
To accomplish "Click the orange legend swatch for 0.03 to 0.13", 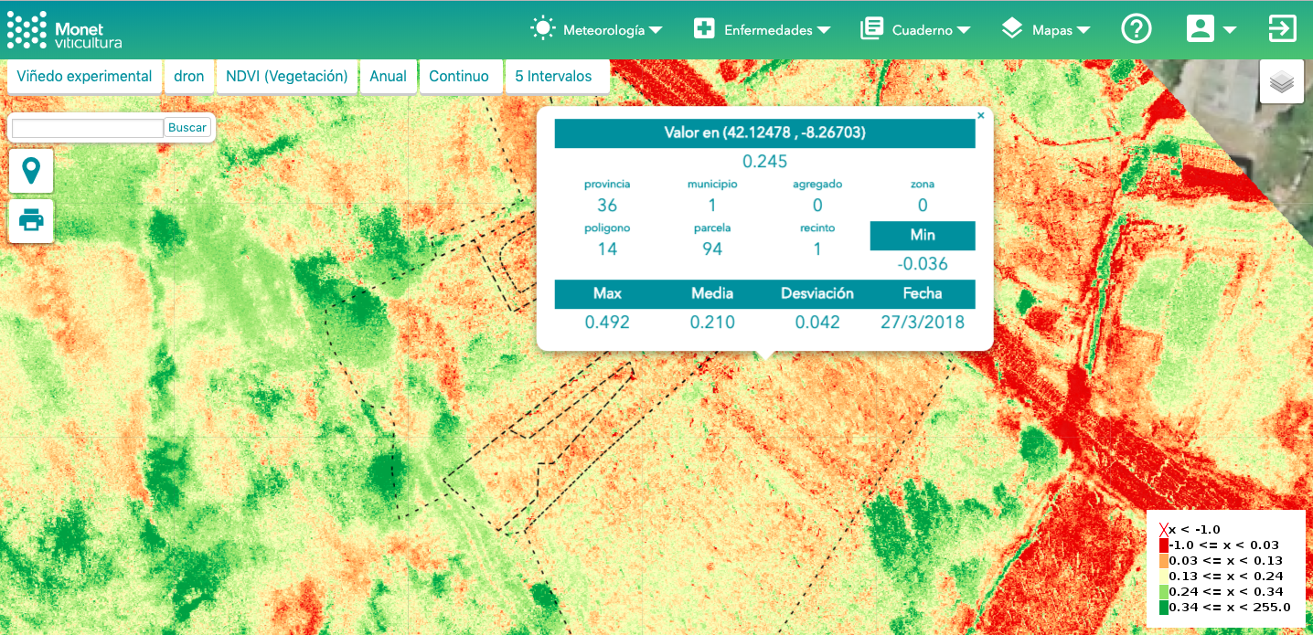I will 1164,561.
